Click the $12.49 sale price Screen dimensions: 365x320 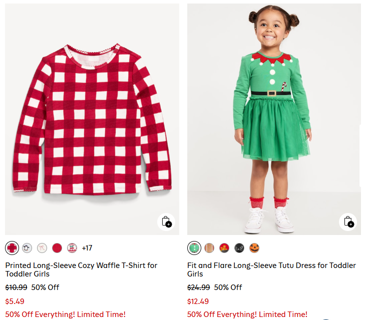[198, 301]
